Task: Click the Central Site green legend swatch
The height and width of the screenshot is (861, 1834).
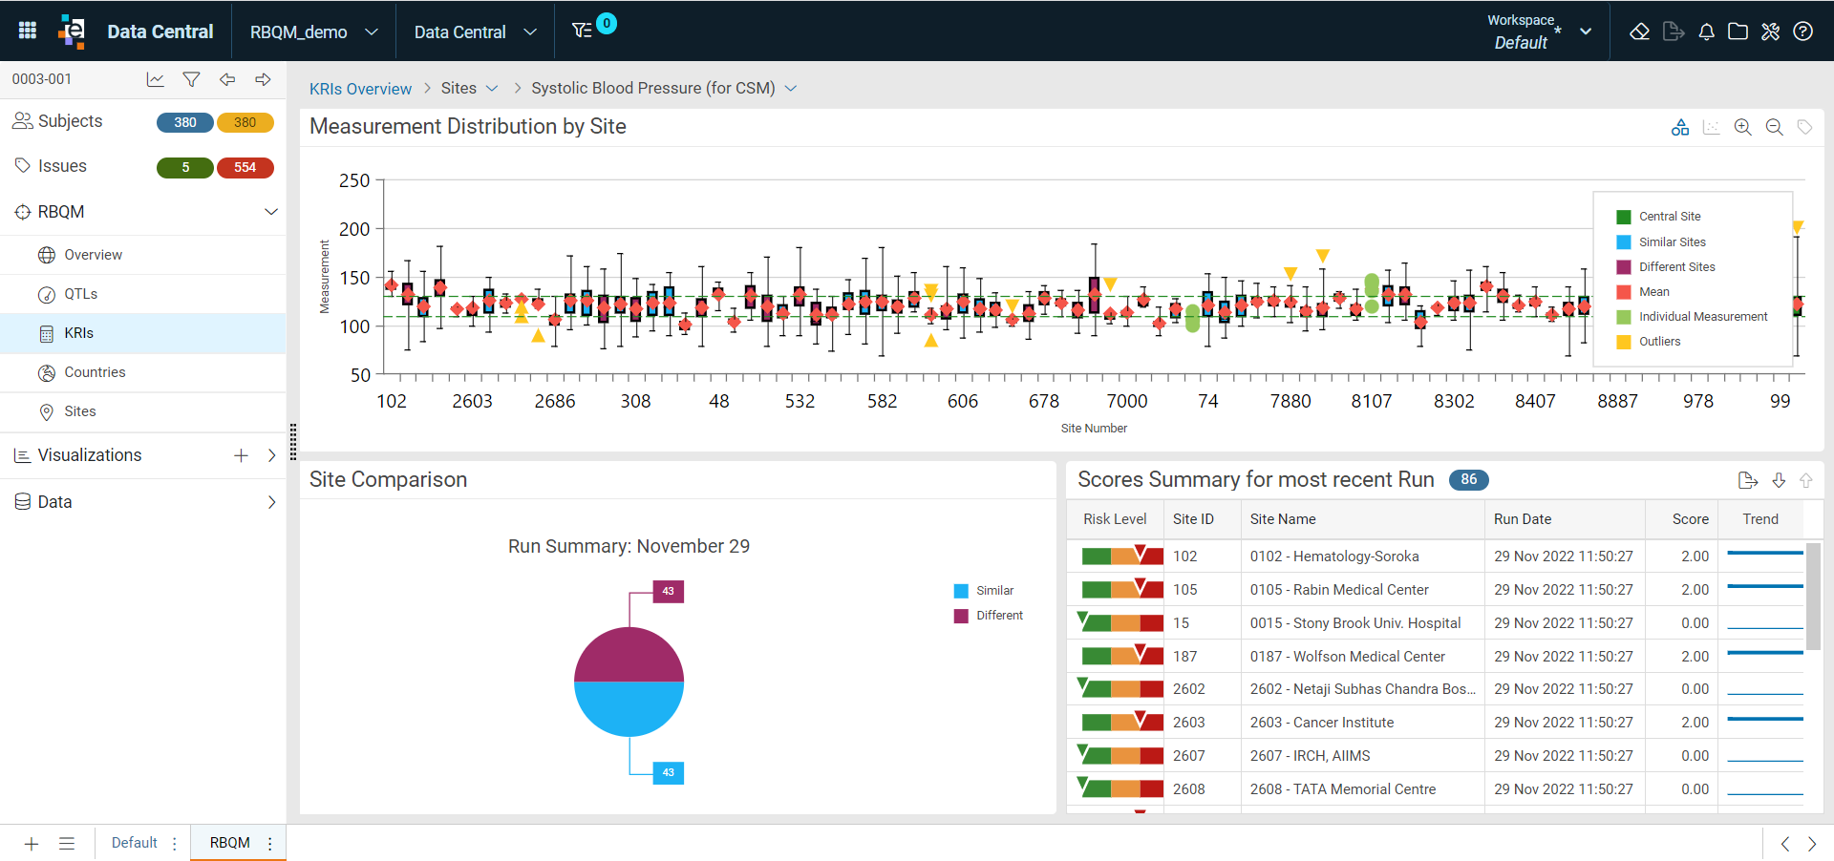Action: point(1624,217)
